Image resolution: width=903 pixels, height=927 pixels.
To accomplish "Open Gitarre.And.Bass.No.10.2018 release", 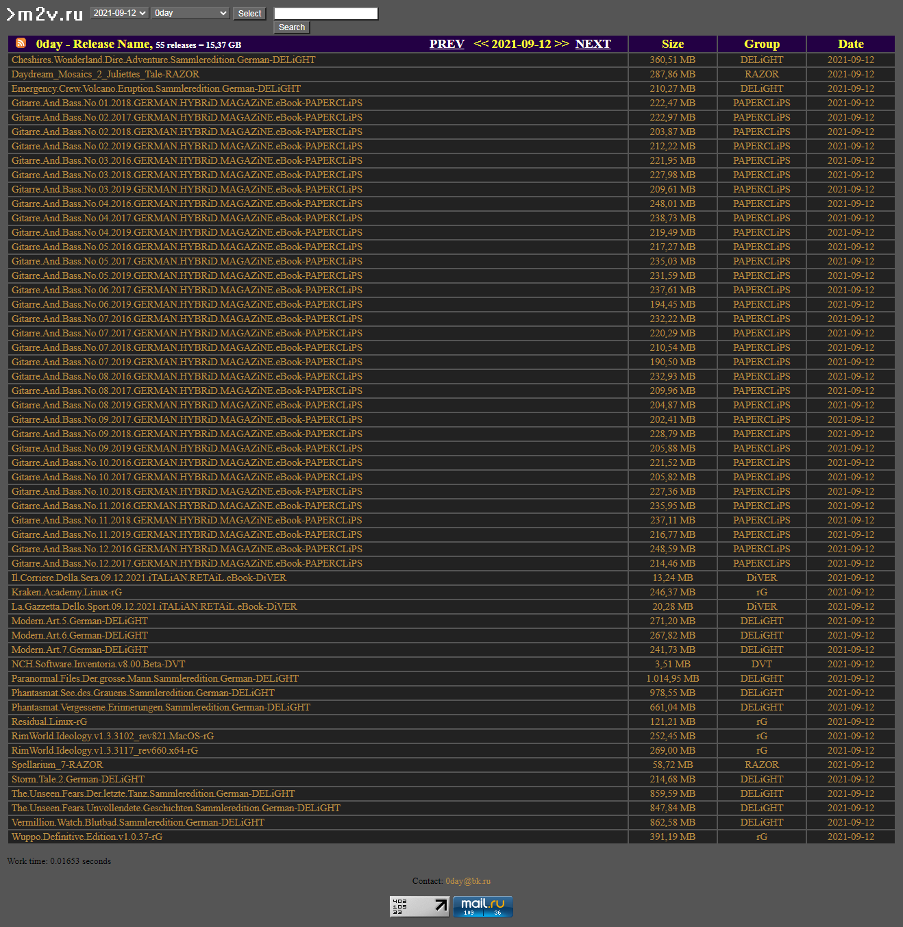I will pyautogui.click(x=187, y=491).
